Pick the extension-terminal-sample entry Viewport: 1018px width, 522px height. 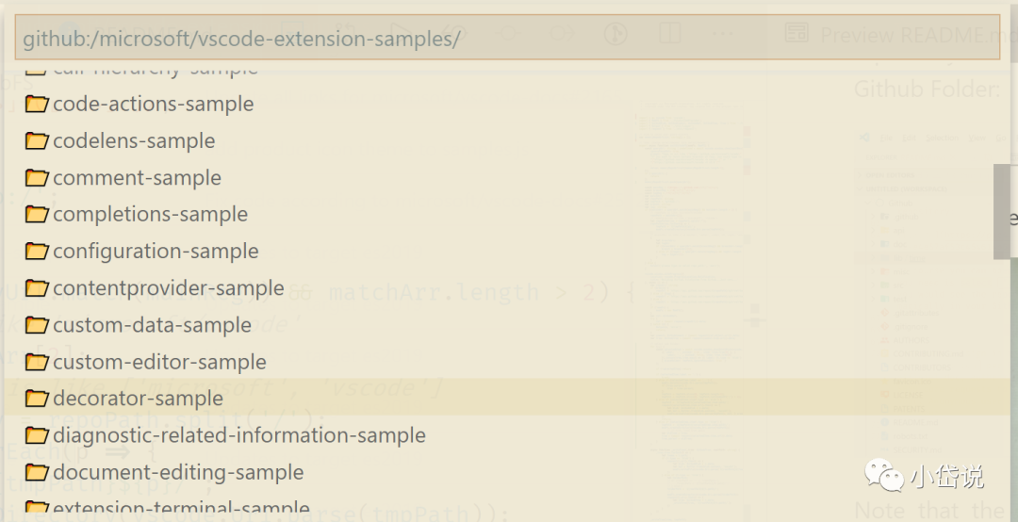tap(507, 507)
